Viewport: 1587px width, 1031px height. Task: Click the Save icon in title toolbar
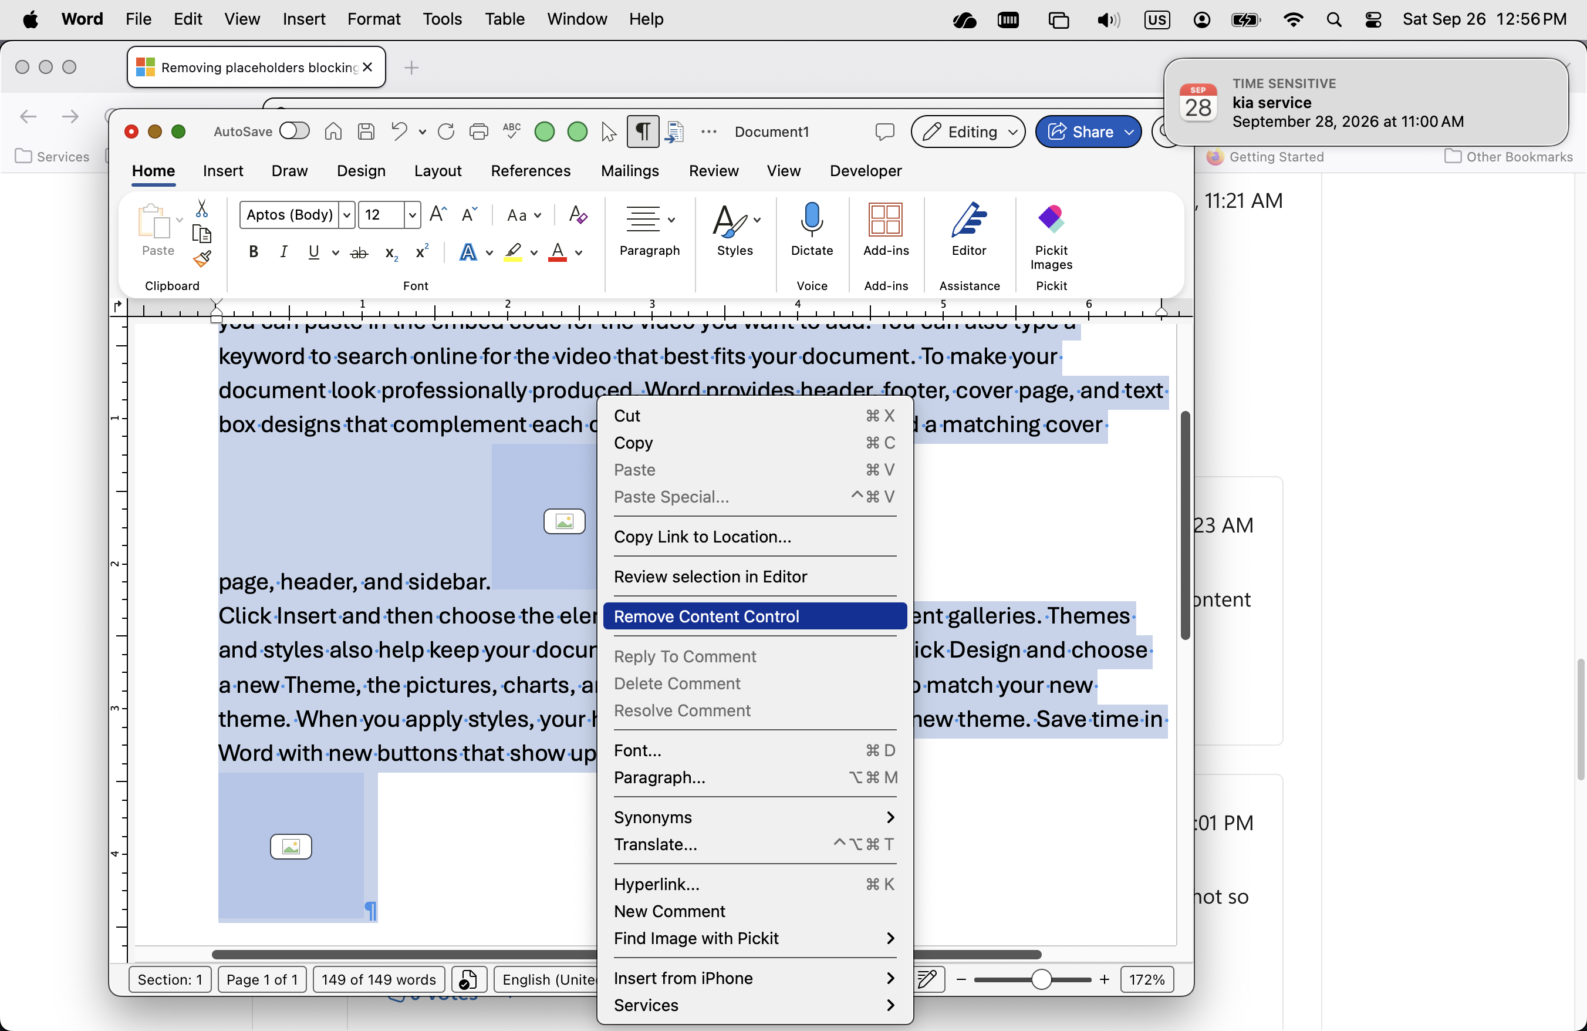[x=366, y=132]
